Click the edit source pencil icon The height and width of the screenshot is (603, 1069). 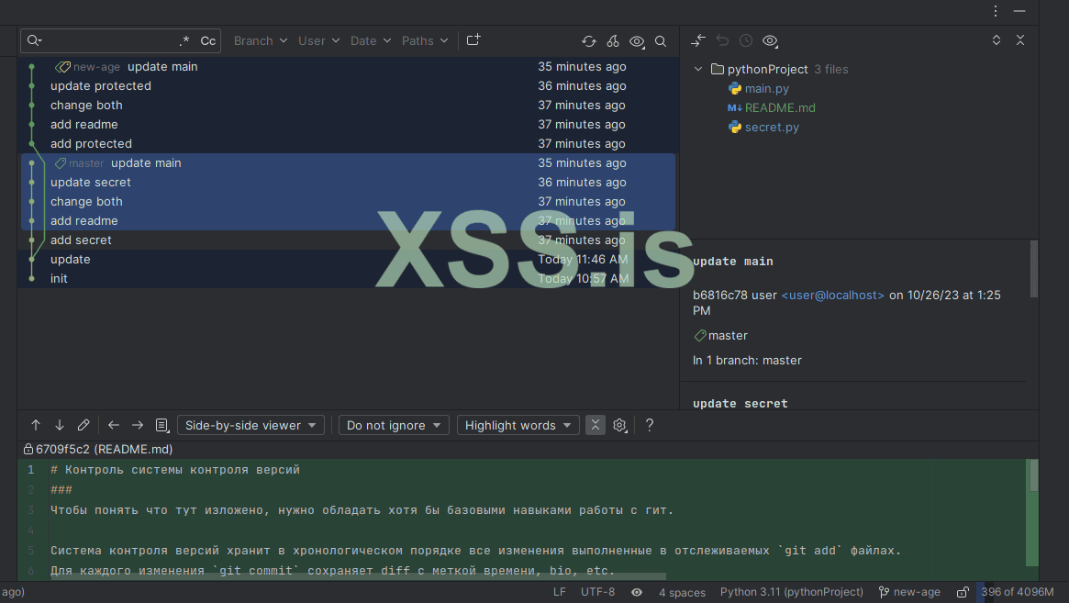tap(84, 425)
